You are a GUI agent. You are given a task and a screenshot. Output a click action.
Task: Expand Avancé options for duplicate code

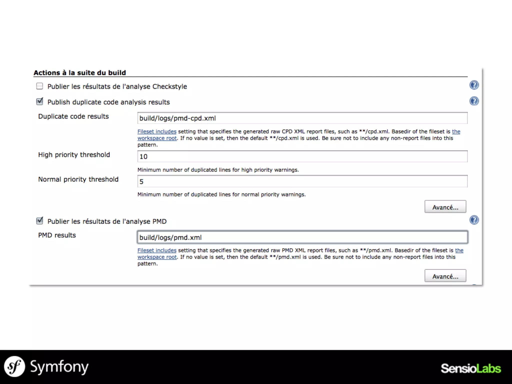[x=445, y=207]
